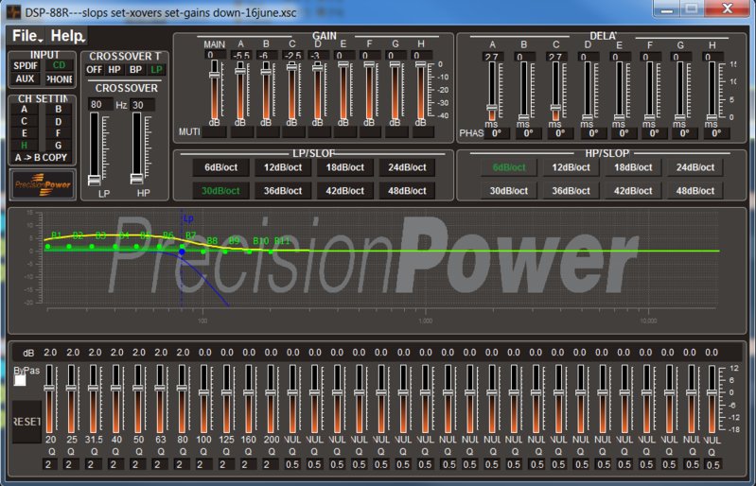This screenshot has width=756, height=486.
Task: Open the File menu
Action: (26, 36)
